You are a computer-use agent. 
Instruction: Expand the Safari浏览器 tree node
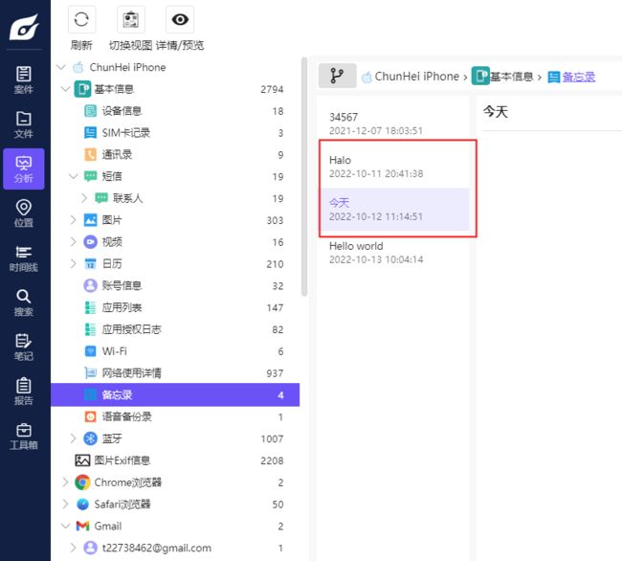(65, 504)
